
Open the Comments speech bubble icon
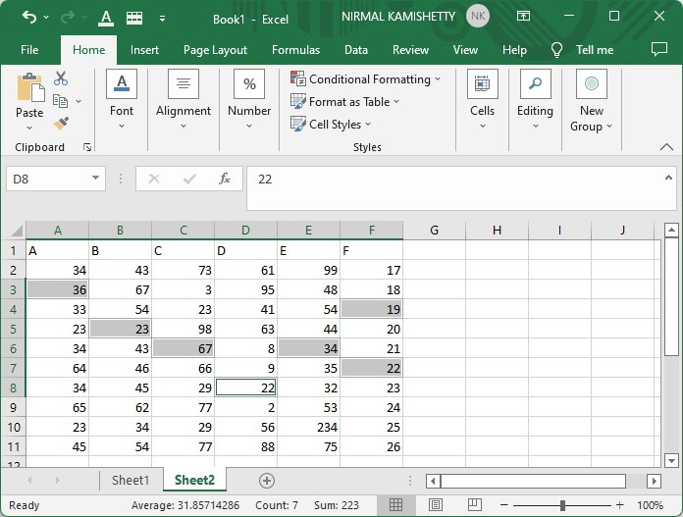click(659, 49)
